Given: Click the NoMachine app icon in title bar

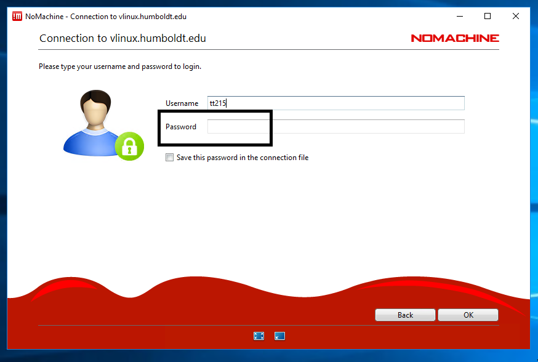Looking at the screenshot, I should click(17, 16).
